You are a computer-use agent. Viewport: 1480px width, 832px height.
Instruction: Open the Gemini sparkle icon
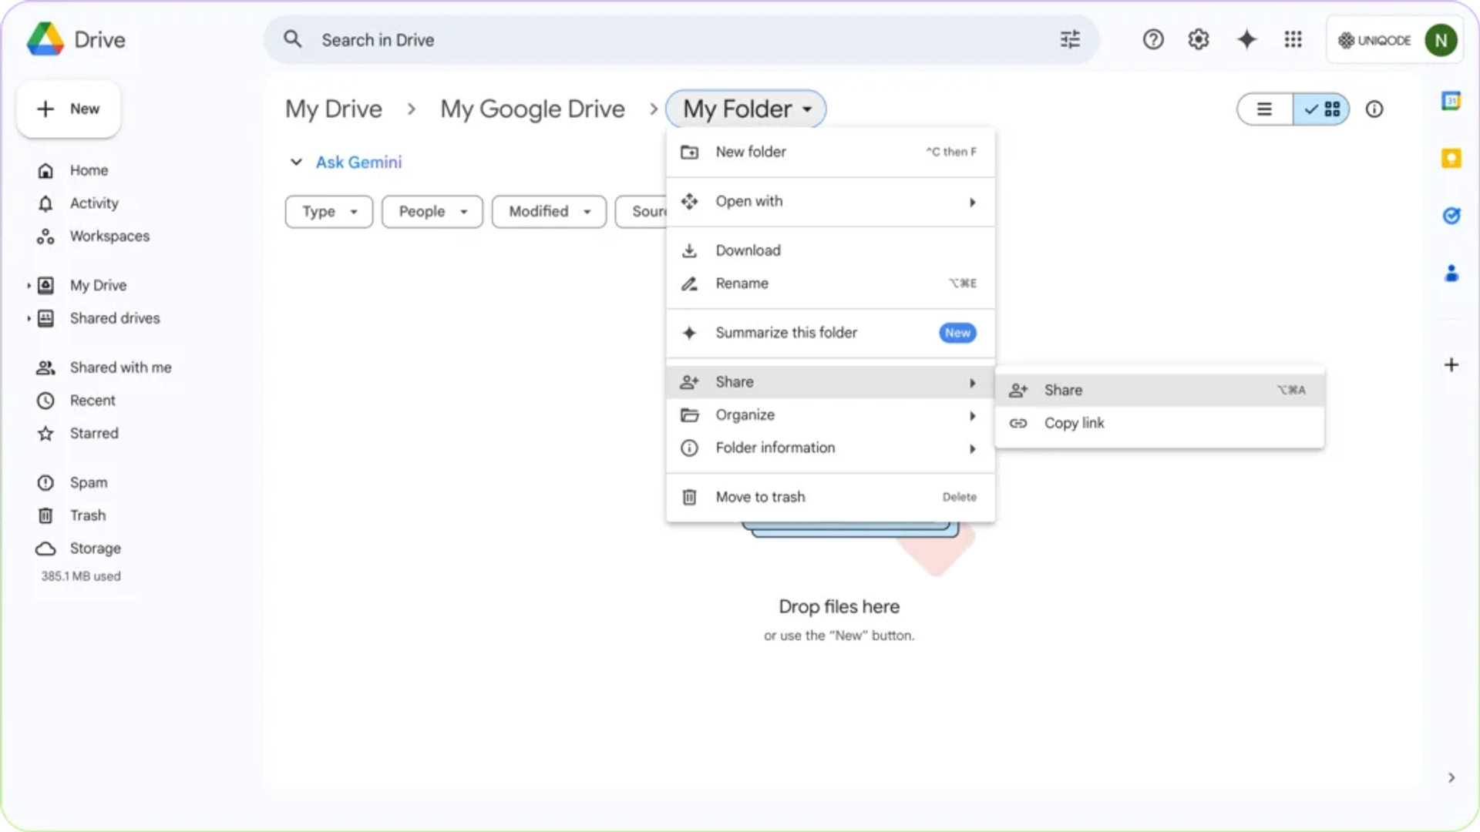1246,39
